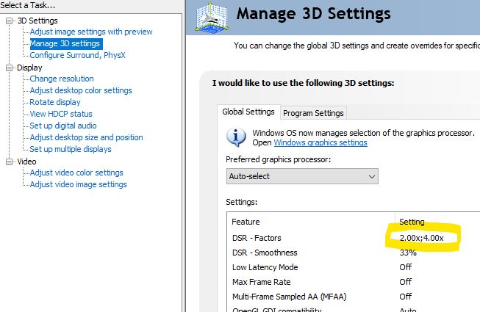Switch to the Program Settings tab
Screen dimensions: 480x312
point(313,113)
